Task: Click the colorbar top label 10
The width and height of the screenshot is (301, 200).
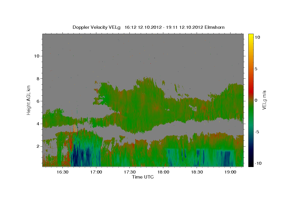Action: [x=257, y=37]
